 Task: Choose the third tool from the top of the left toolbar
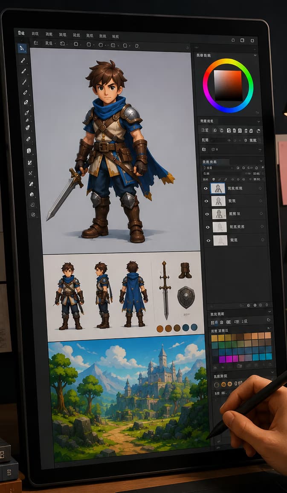[x=23, y=71]
